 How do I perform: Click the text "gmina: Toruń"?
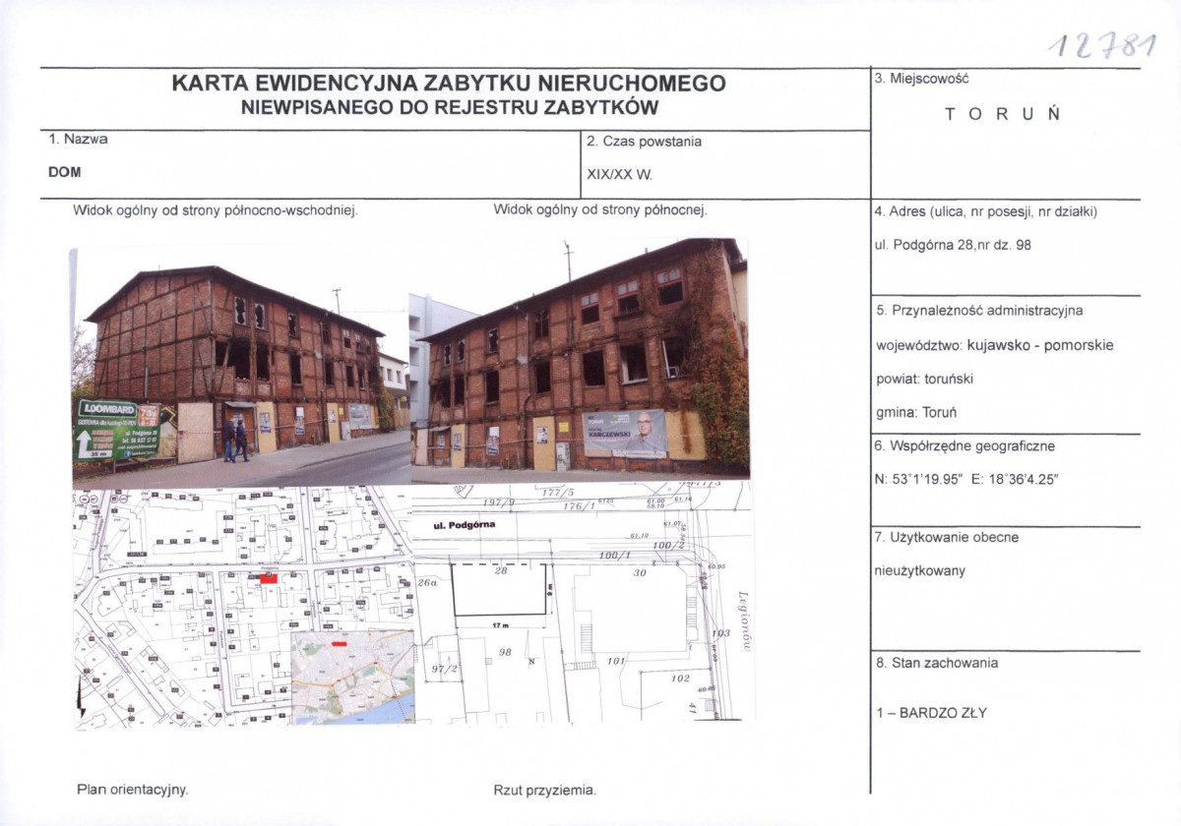(916, 412)
